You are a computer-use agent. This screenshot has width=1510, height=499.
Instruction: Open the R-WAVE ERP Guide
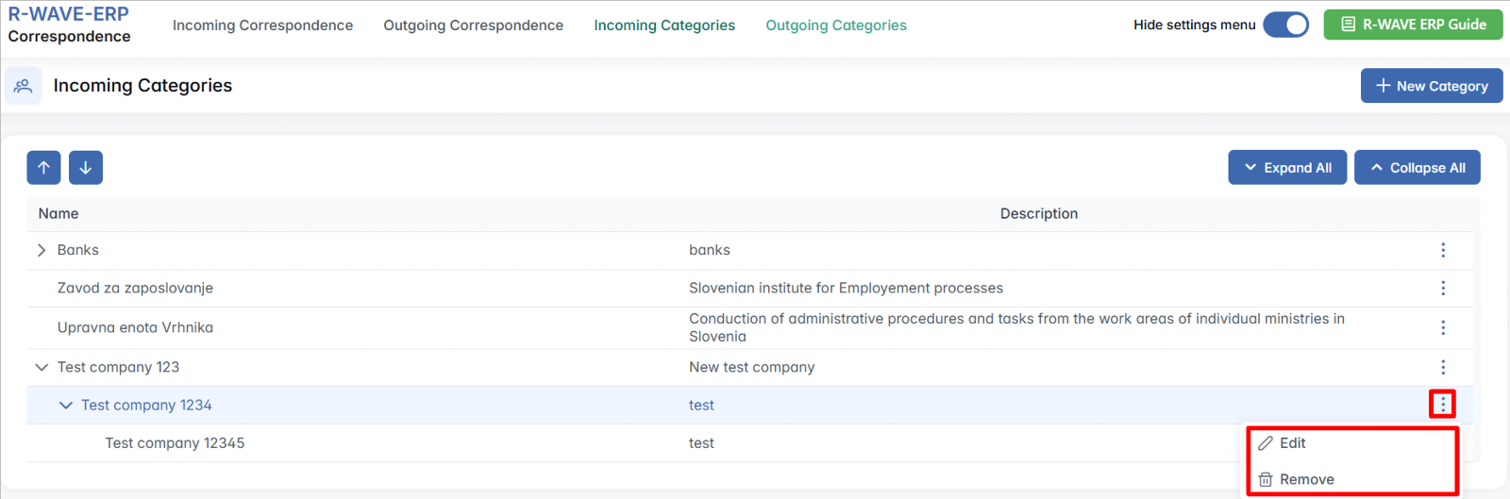click(1413, 25)
